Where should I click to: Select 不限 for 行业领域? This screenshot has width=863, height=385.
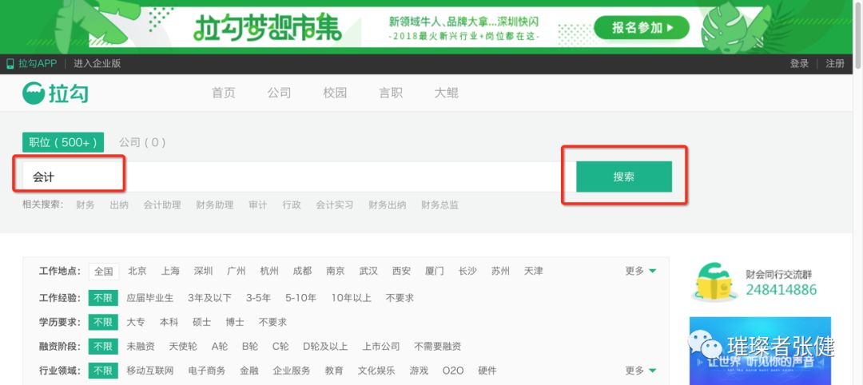[x=103, y=370]
